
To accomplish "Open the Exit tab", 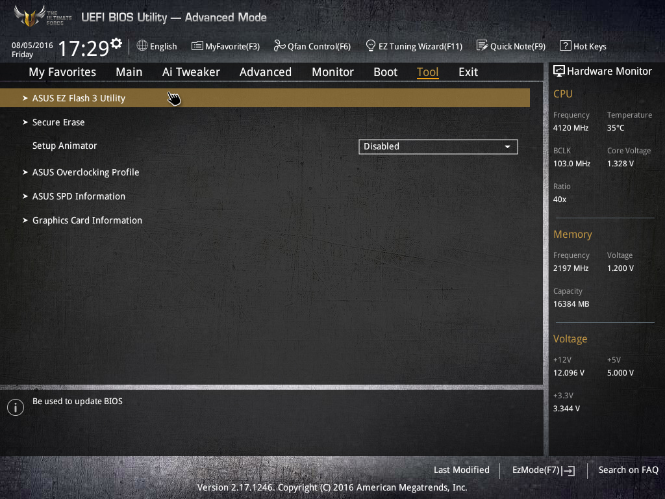I will pos(468,72).
